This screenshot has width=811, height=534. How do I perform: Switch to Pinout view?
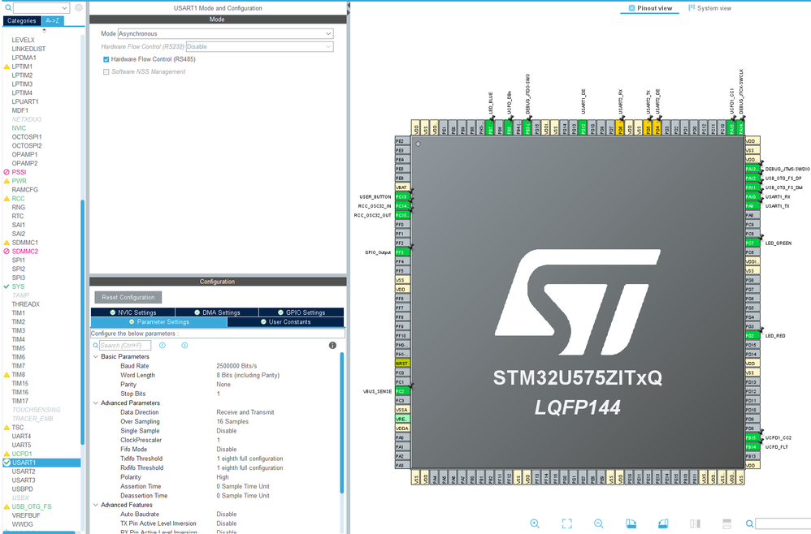pyautogui.click(x=649, y=8)
